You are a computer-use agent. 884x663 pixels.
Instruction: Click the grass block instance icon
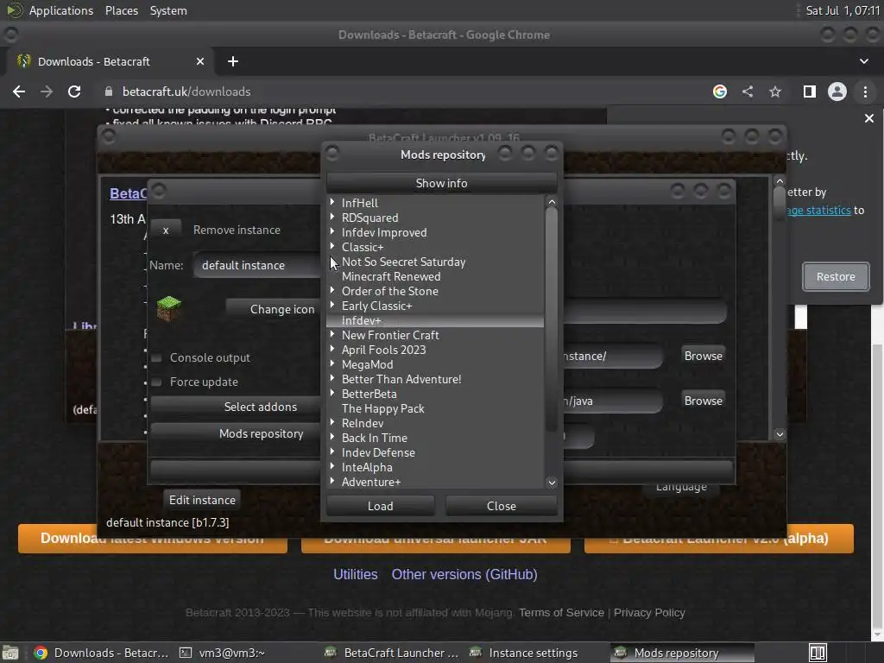[x=168, y=308]
